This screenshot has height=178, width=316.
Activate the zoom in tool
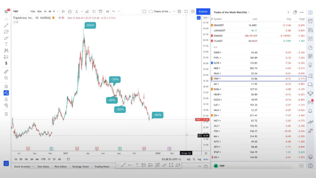point(6,78)
